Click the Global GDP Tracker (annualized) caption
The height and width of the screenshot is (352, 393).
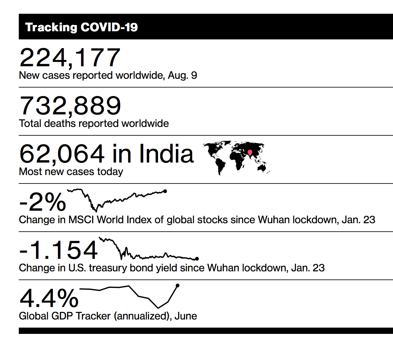[108, 316]
